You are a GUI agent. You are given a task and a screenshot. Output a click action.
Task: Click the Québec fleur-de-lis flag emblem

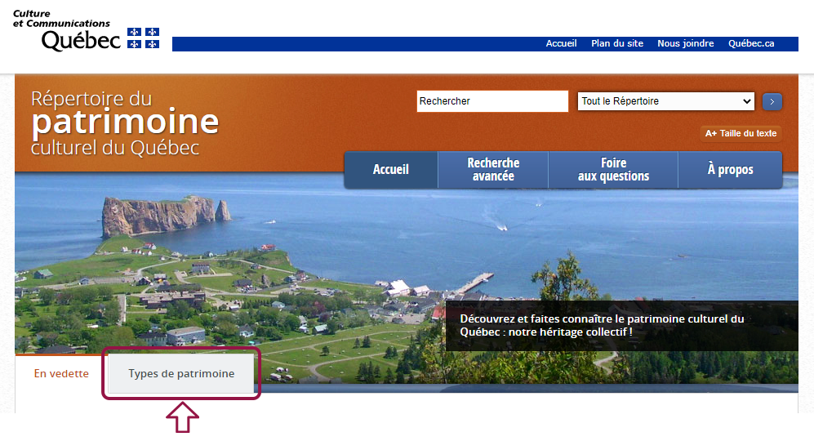[143, 38]
